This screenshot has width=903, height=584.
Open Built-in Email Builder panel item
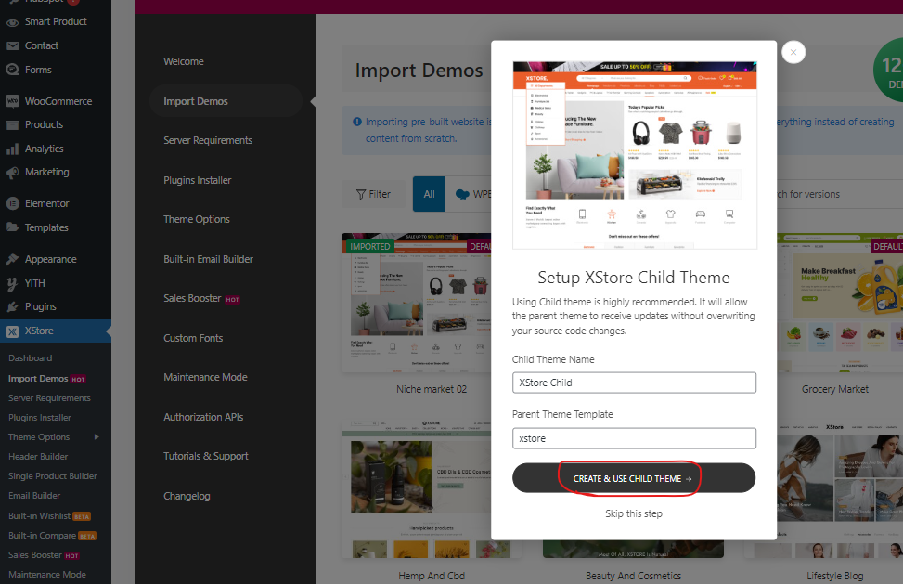coord(209,259)
